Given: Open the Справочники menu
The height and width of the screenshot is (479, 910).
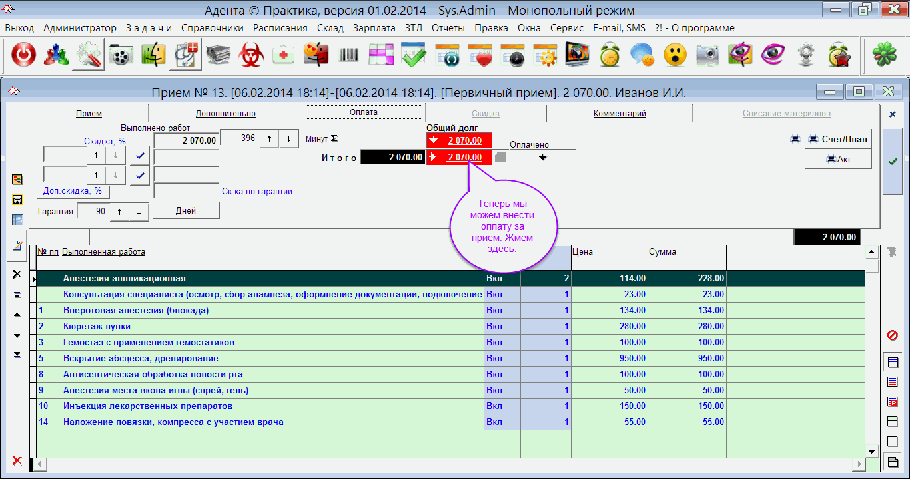Looking at the screenshot, I should [212, 28].
